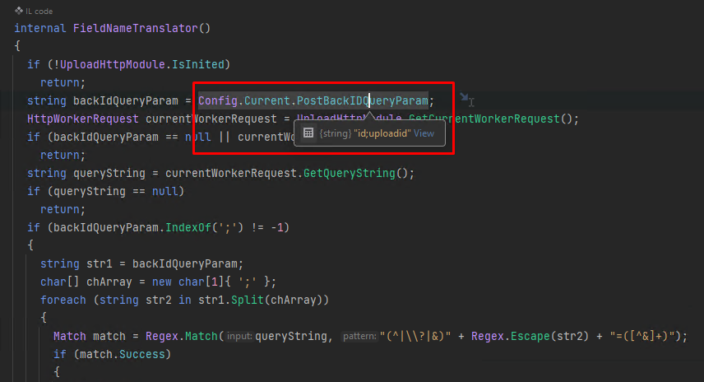Click the internal keyword
Viewport: 704px width, 382px height.
pyautogui.click(x=40, y=28)
